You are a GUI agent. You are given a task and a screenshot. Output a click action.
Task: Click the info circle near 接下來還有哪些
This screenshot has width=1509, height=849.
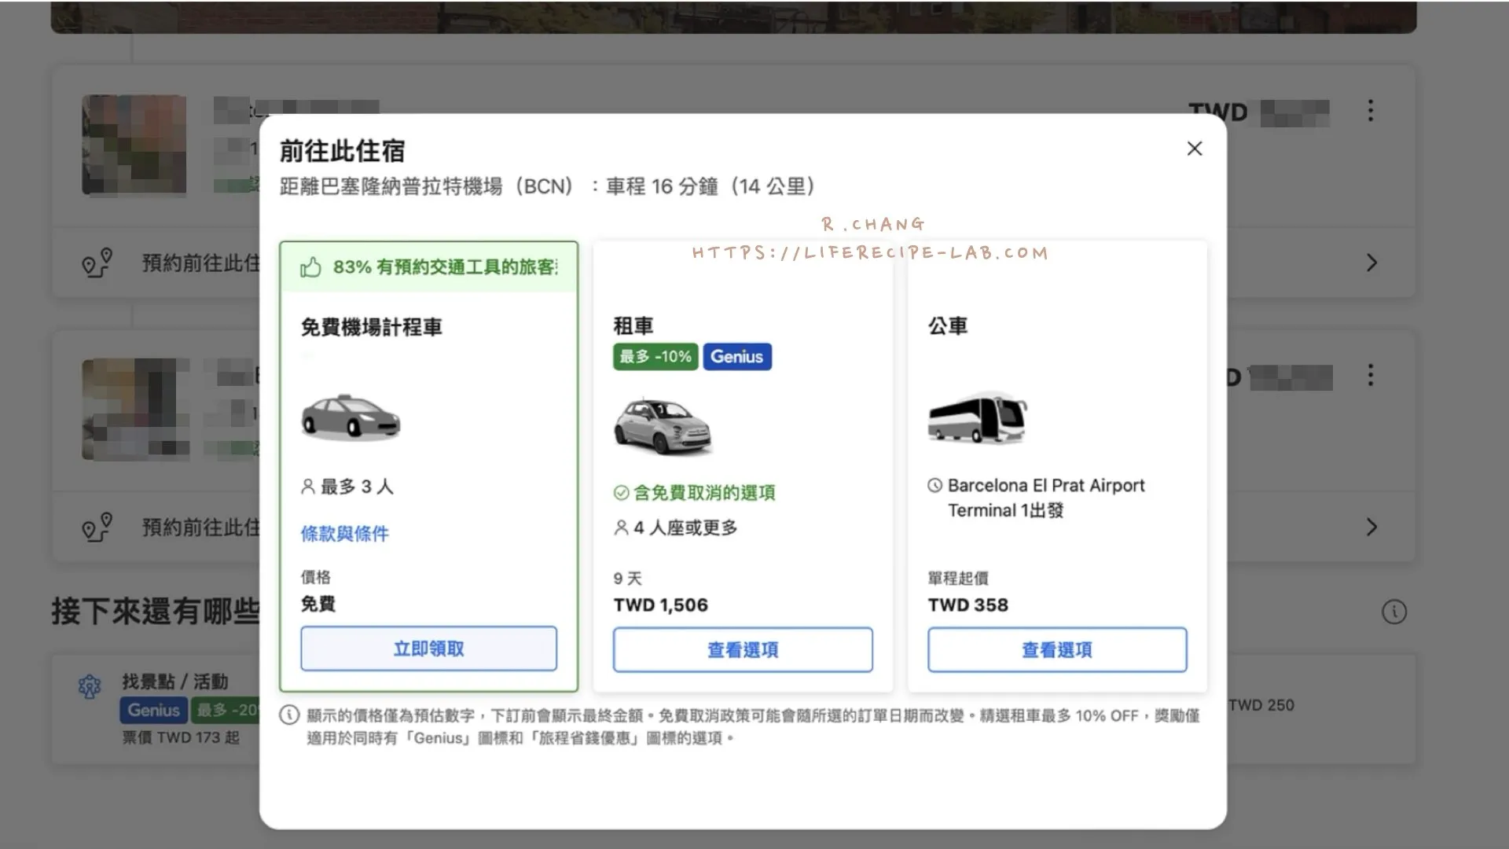pos(1394,612)
